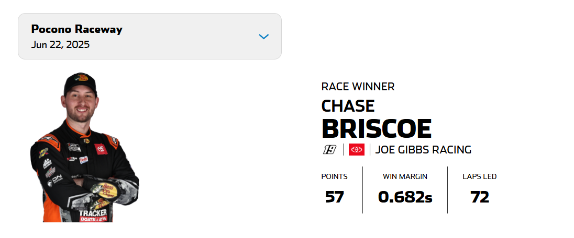The height and width of the screenshot is (238, 574).
Task: Click the POINTS stat label
Action: coord(334,177)
